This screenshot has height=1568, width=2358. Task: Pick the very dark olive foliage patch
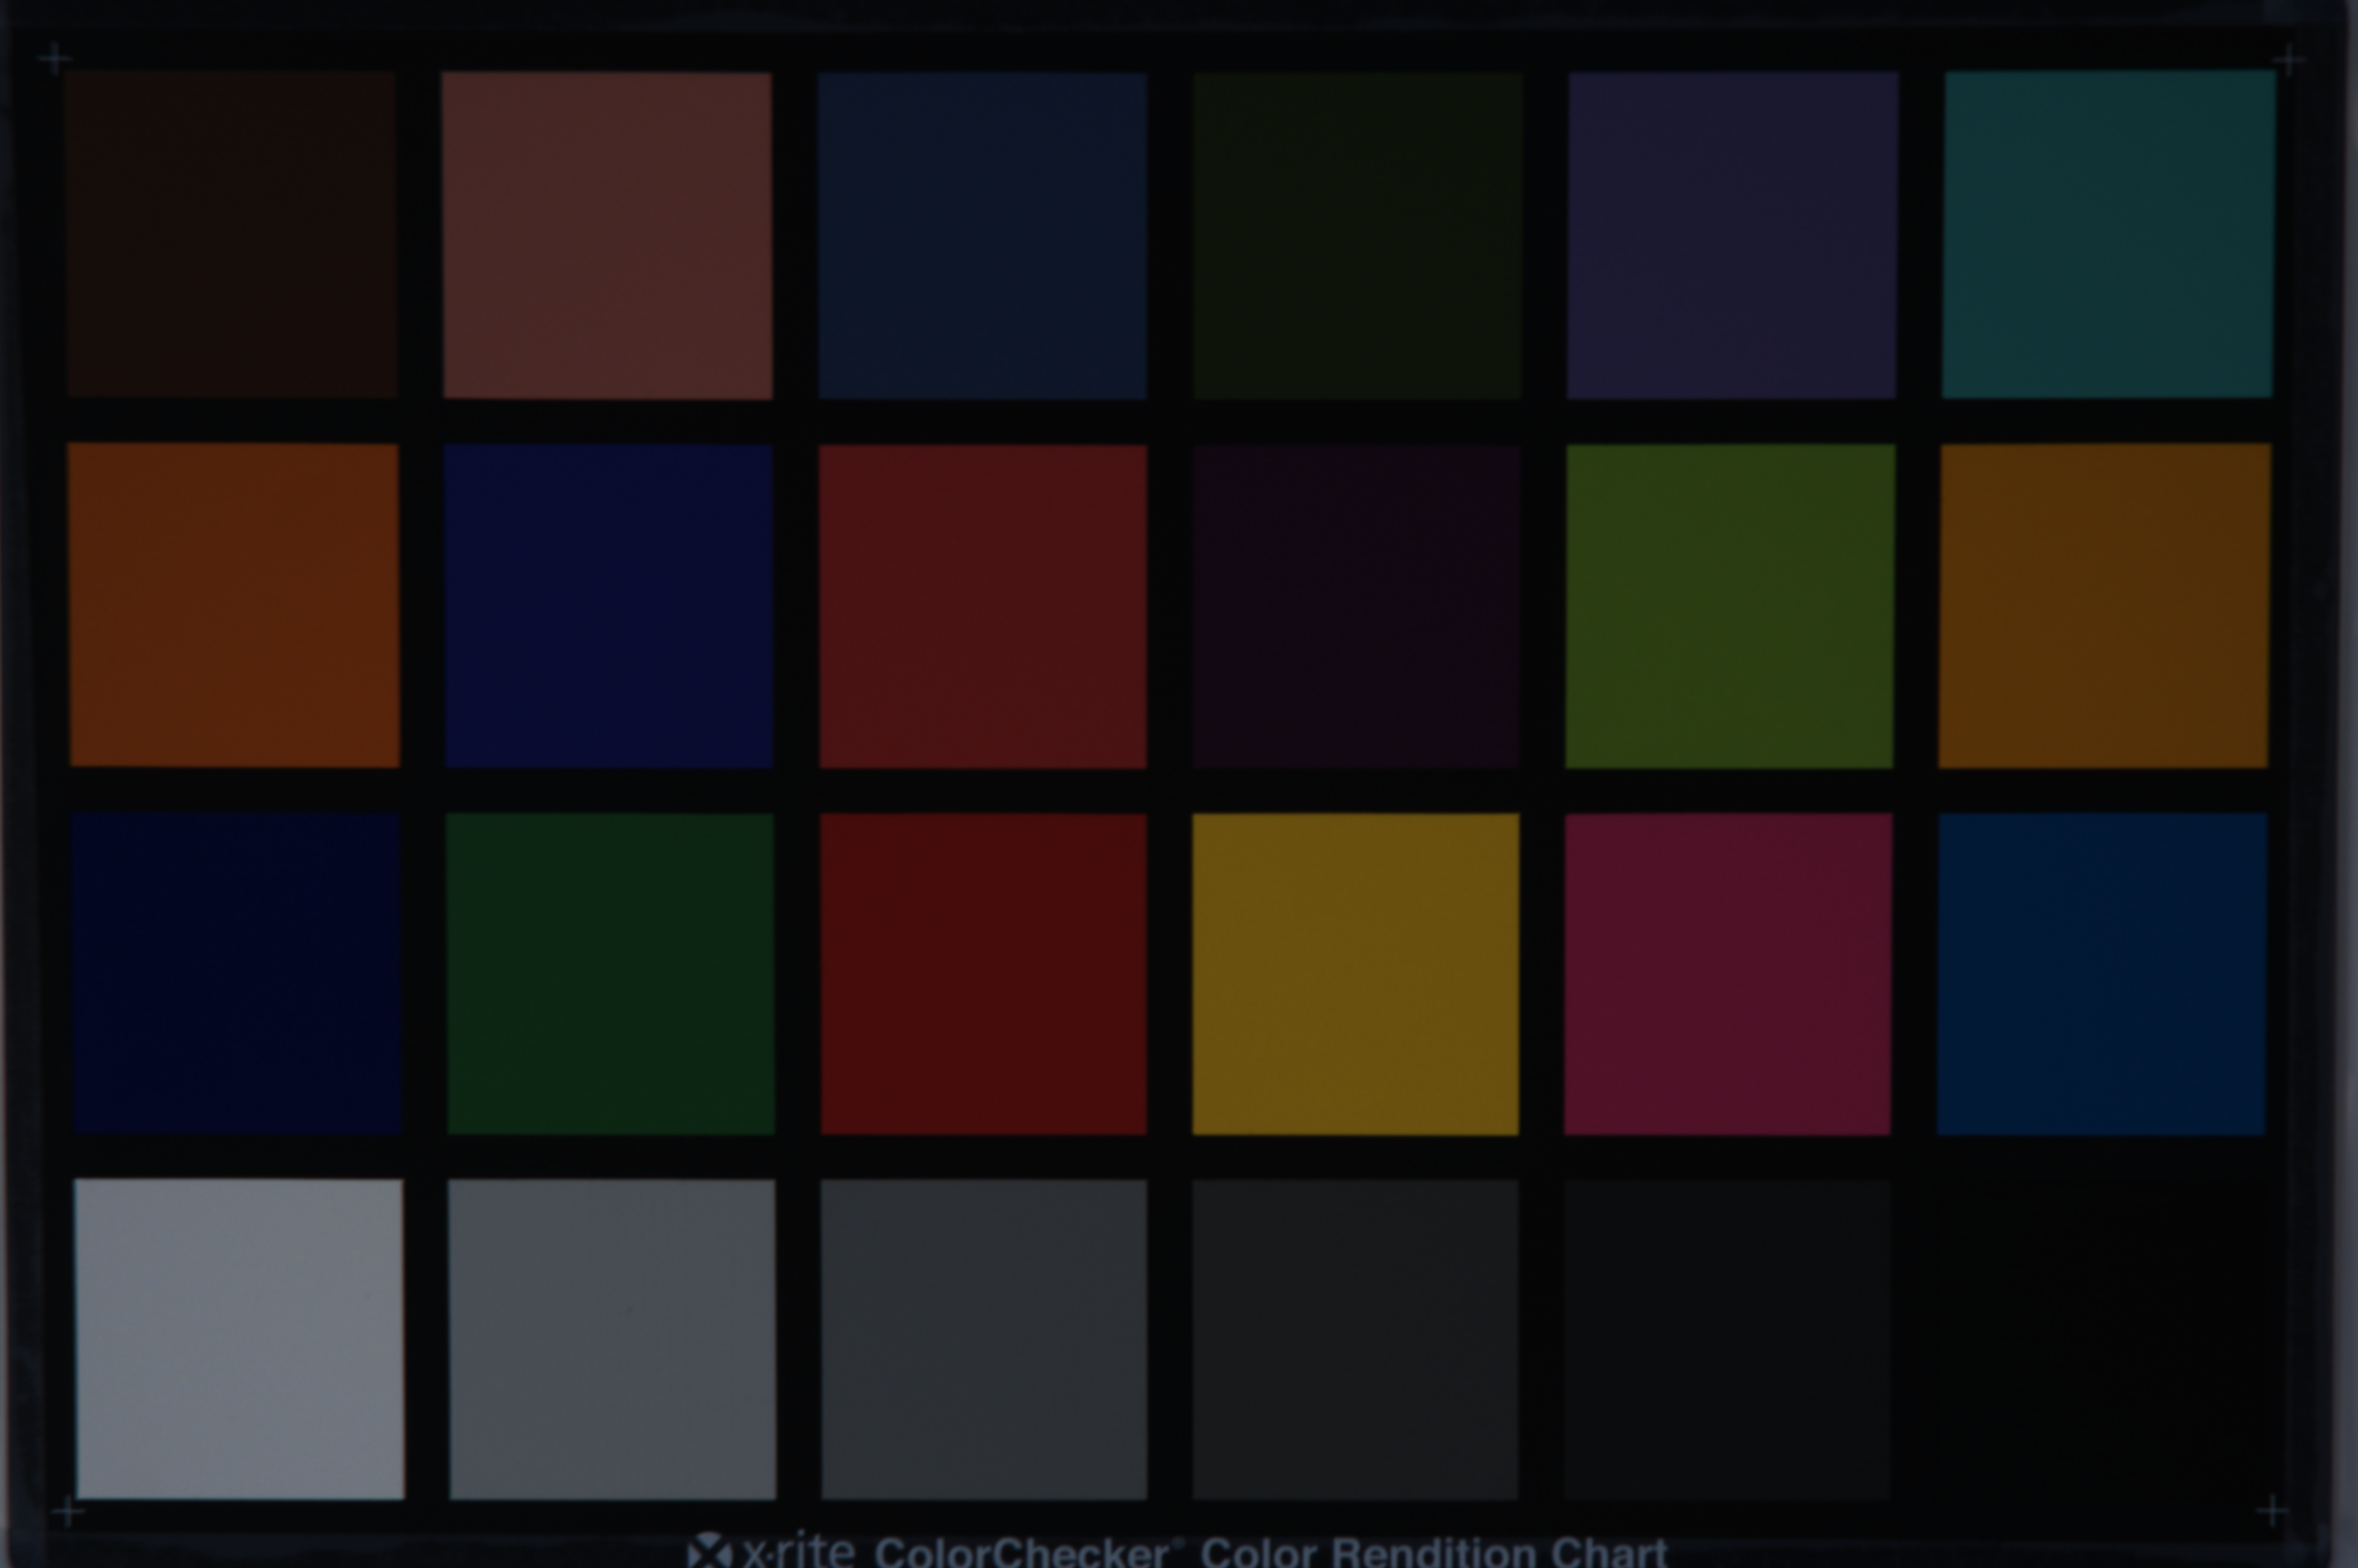(1358, 235)
